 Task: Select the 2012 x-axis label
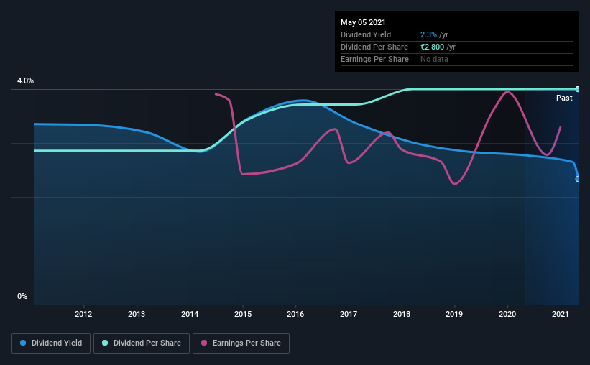[83, 314]
